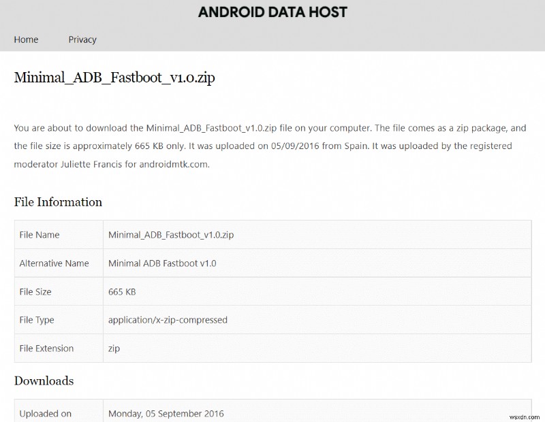The height and width of the screenshot is (422, 545).
Task: Select the zip file extension cell
Action: coord(114,348)
